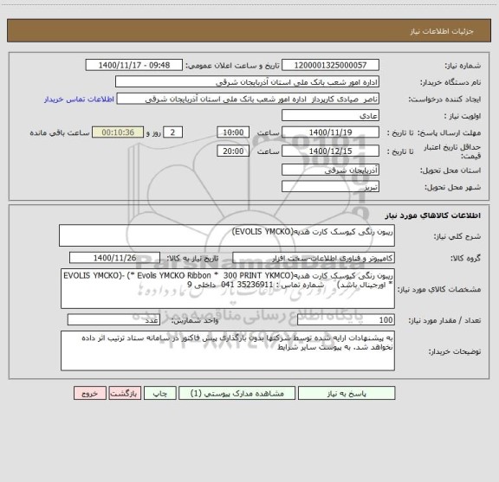
Task: Click label 'تاریخ و ساعت اعلان عمومی:'
Action: pos(232,66)
